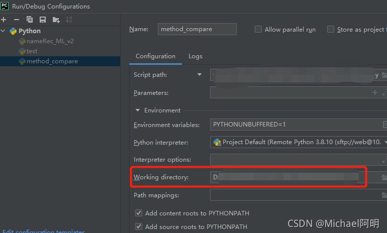This screenshot has width=387, height=233.
Task: Collapse the Python configurations group
Action: [x=3, y=31]
